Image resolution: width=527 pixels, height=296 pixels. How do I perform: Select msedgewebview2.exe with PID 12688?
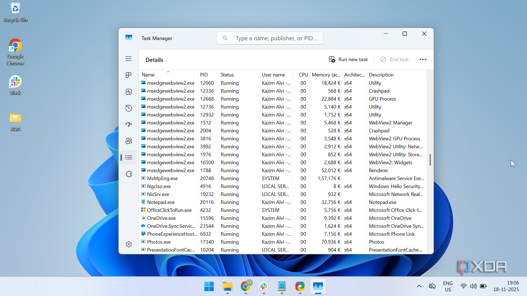pyautogui.click(x=283, y=99)
